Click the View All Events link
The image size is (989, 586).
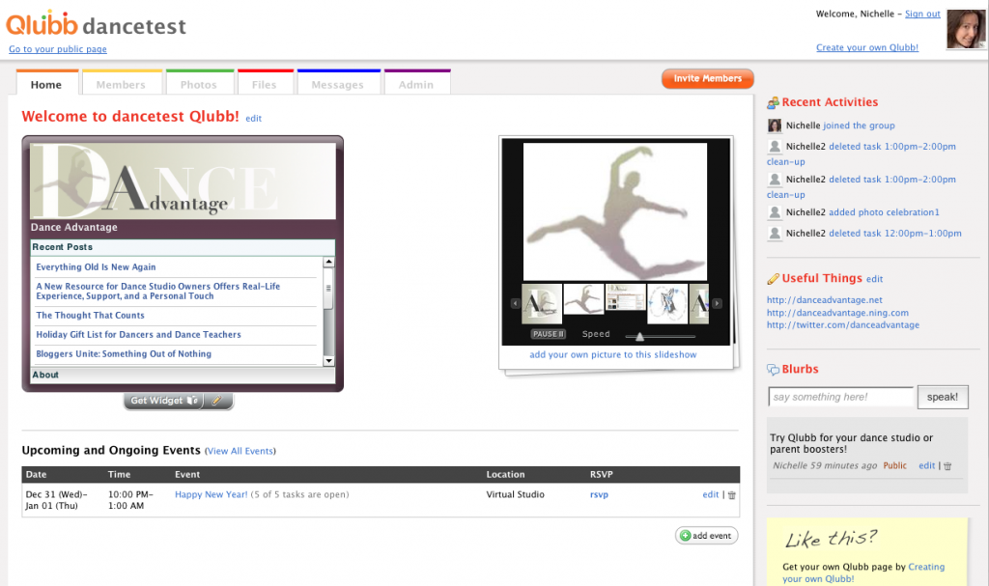pyautogui.click(x=240, y=451)
